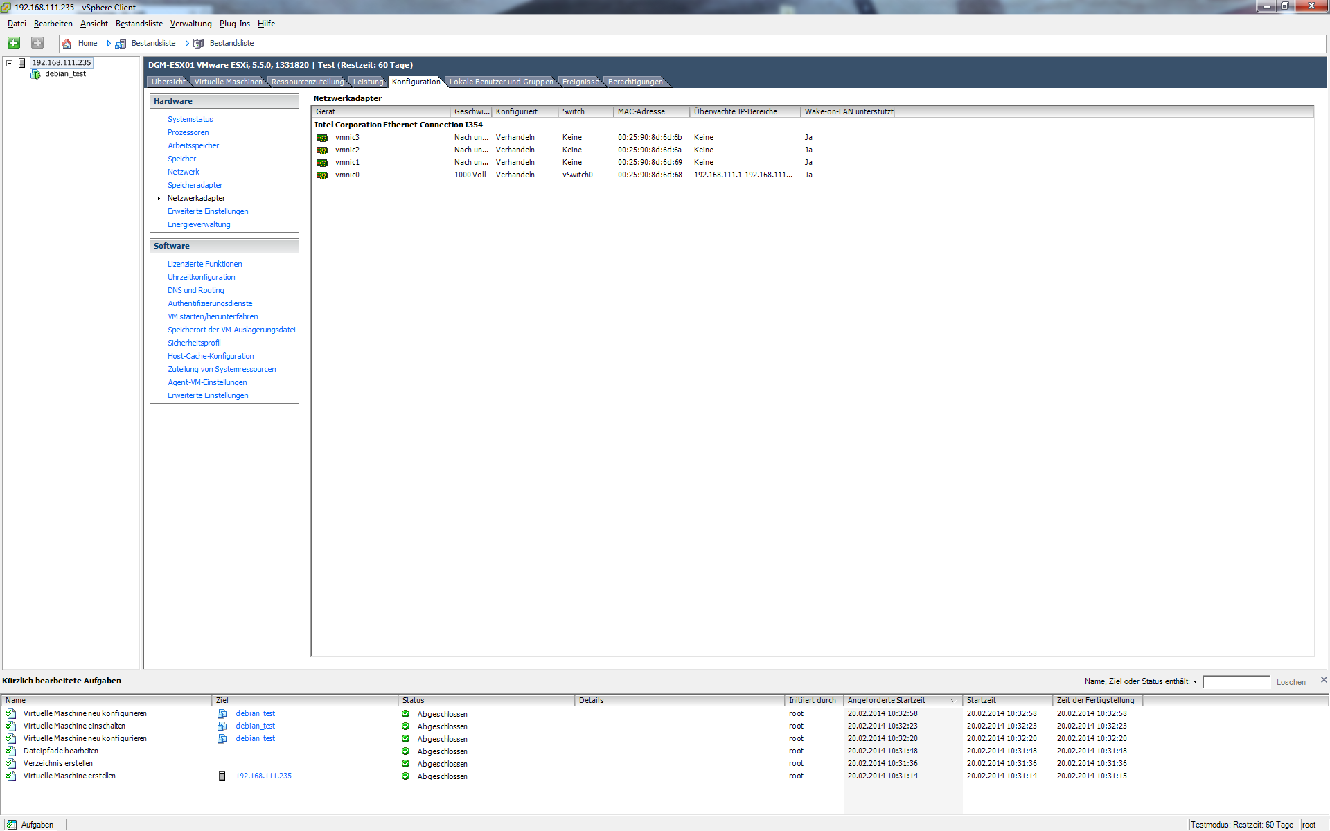This screenshot has width=1330, height=831.
Task: Collapse the 192.168.111.235 tree node
Action: [x=10, y=63]
